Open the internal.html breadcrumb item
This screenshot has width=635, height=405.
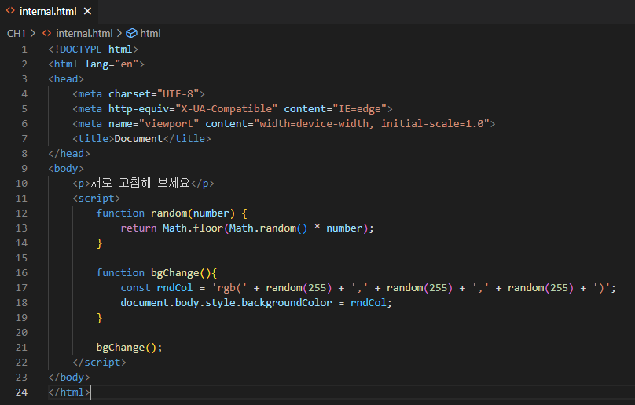coord(84,33)
